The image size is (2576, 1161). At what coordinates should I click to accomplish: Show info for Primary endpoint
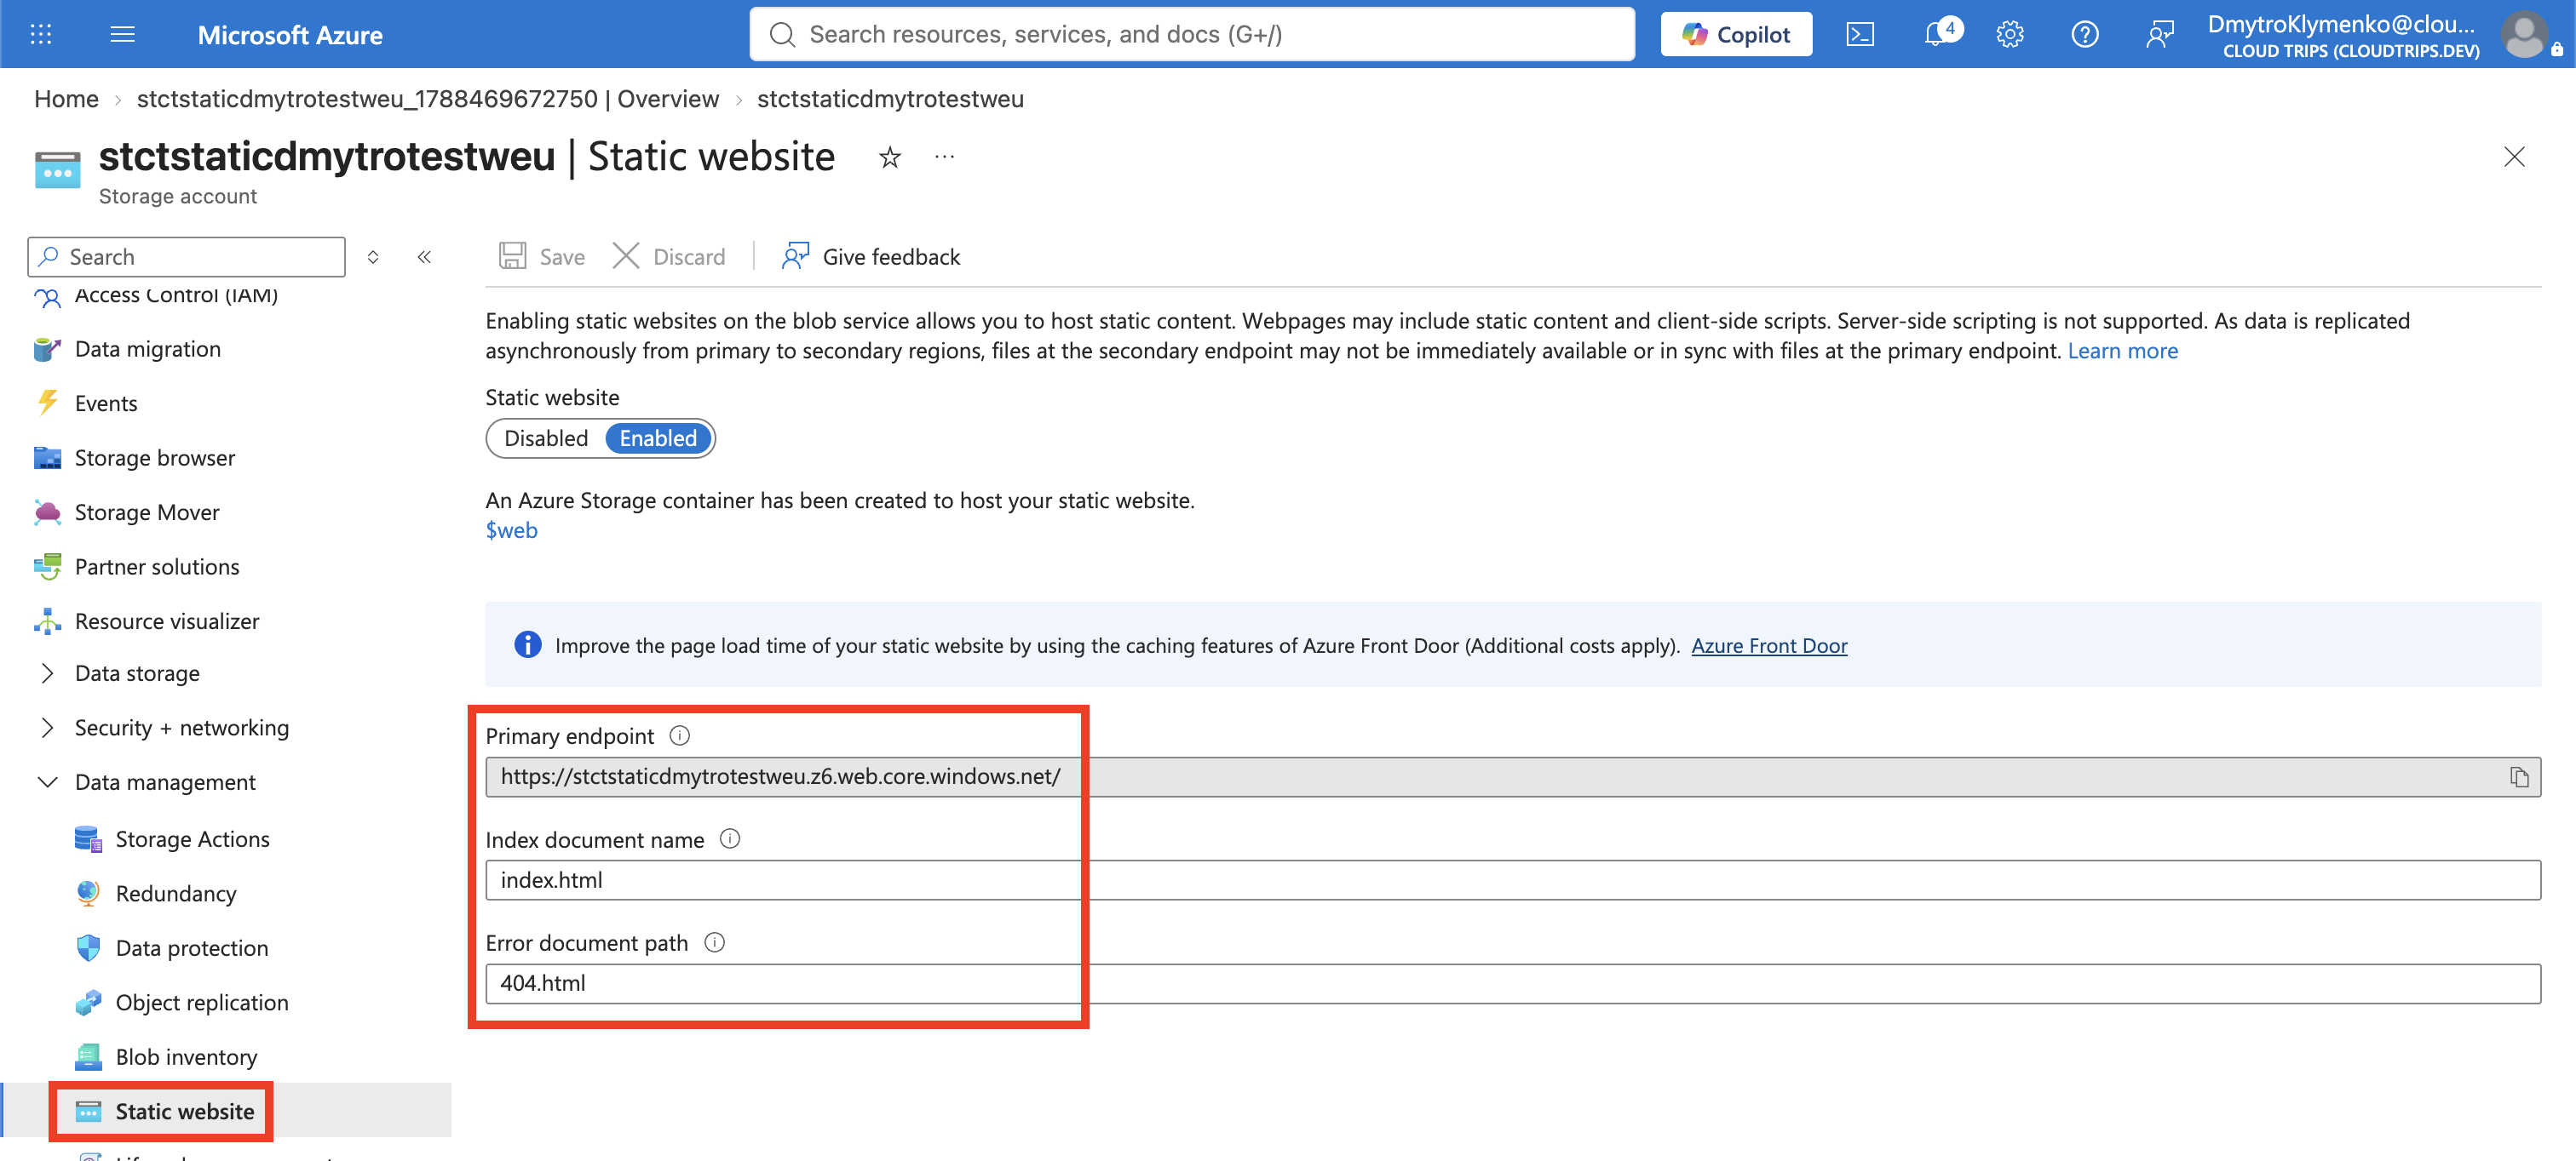[x=680, y=736]
